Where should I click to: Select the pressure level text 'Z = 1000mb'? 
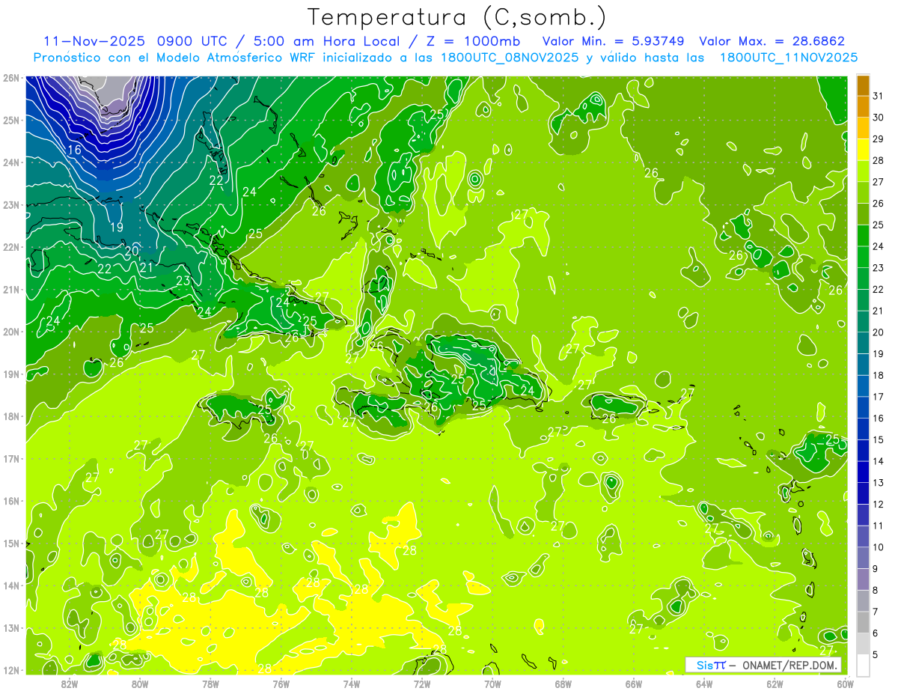474,41
